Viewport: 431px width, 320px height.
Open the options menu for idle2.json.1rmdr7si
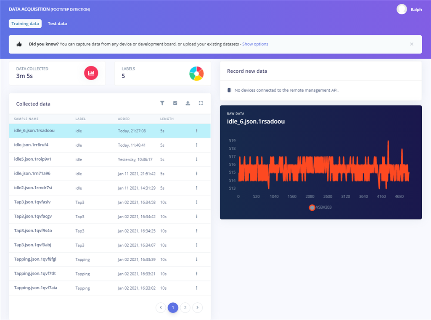[196, 188]
